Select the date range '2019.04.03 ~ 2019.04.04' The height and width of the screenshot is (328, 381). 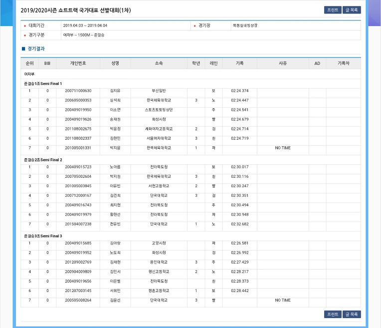pyautogui.click(x=85, y=25)
